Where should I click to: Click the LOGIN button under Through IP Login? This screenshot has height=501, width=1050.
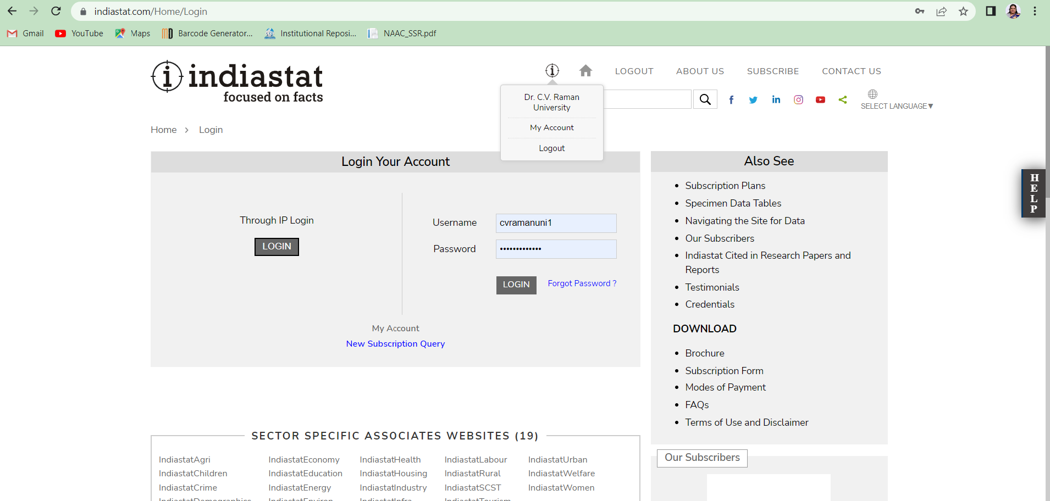[277, 247]
